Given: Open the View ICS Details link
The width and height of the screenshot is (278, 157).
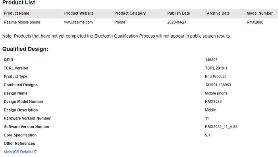Looking at the screenshot, I should tap(20, 152).
